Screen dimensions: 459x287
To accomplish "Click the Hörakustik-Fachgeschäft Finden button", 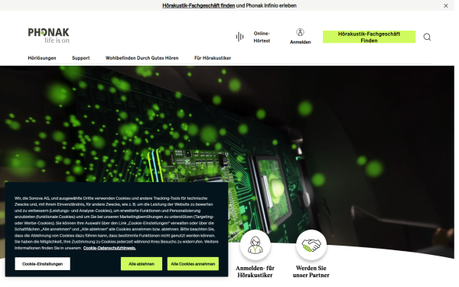I will (x=369, y=37).
